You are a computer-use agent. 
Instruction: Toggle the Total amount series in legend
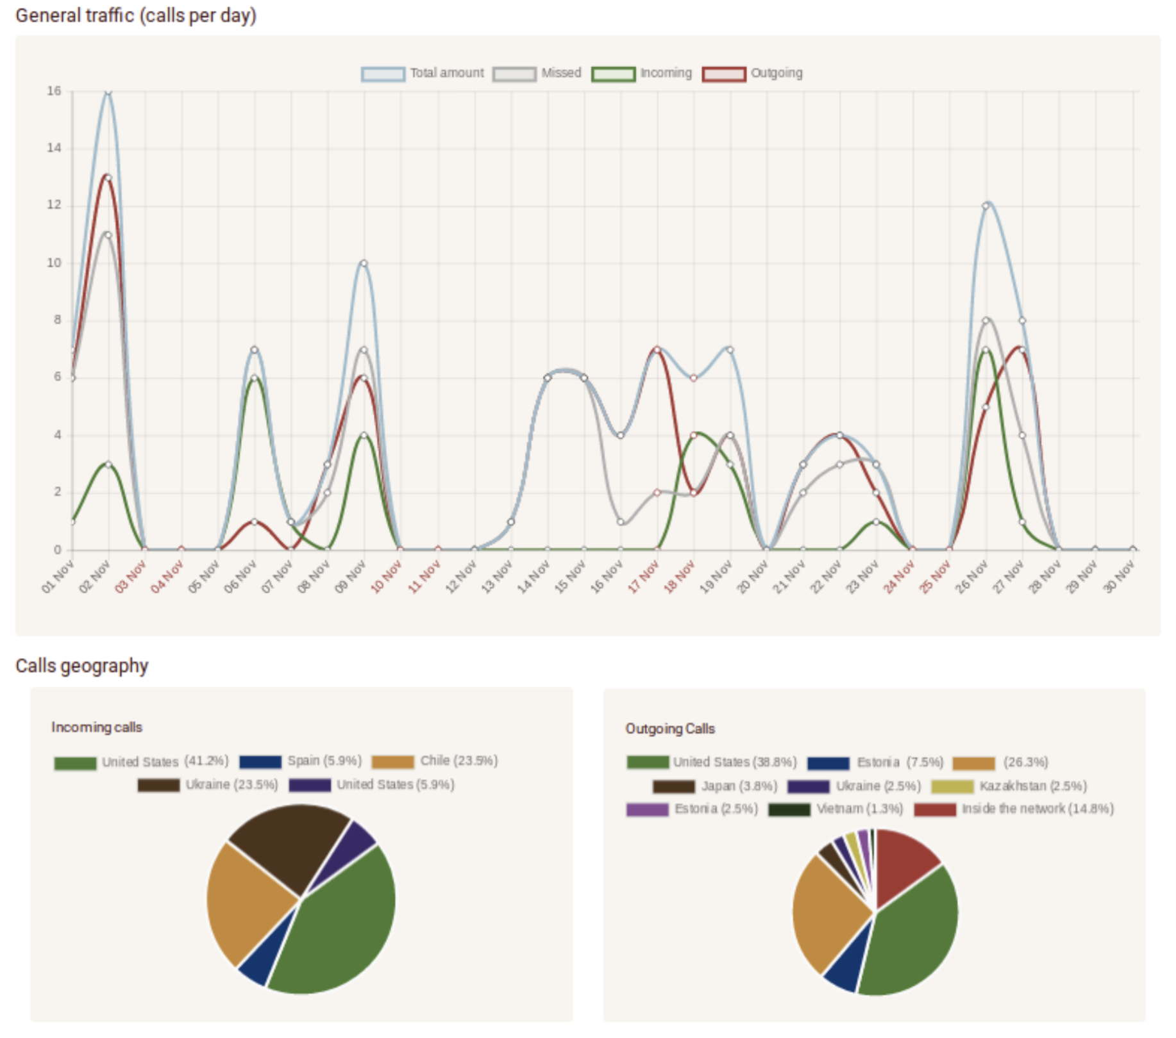click(423, 74)
